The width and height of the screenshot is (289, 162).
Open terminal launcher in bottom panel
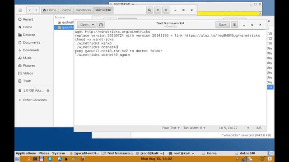[35, 159]
